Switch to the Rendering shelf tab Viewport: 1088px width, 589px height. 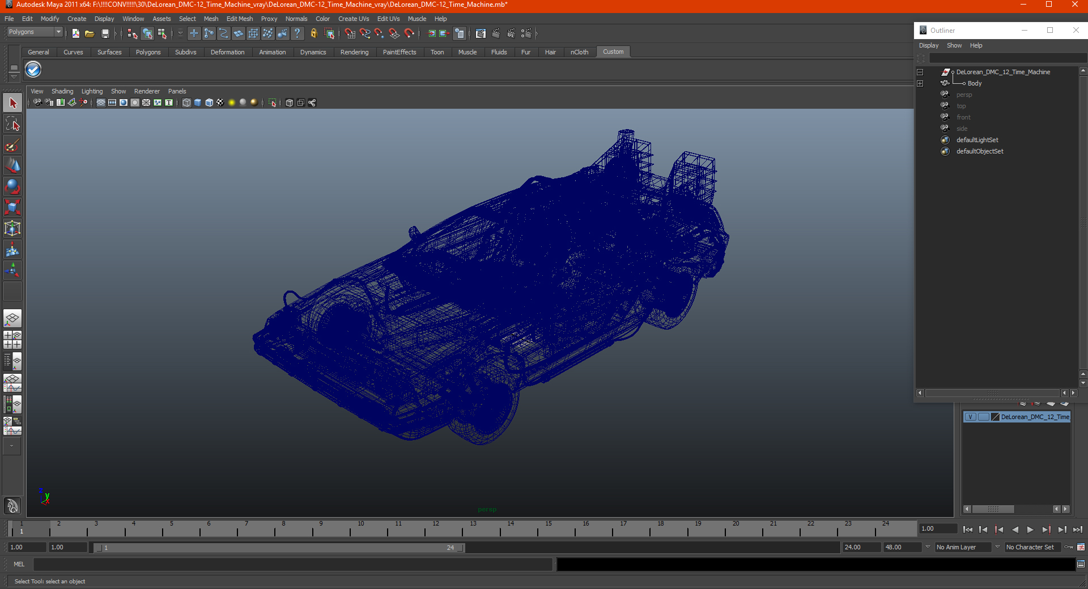pyautogui.click(x=354, y=52)
